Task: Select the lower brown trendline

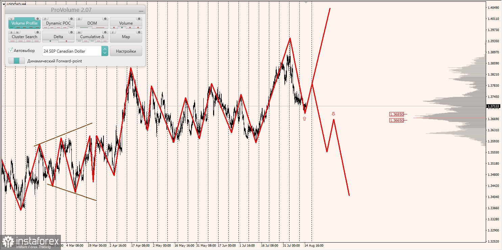Action: 72,192
